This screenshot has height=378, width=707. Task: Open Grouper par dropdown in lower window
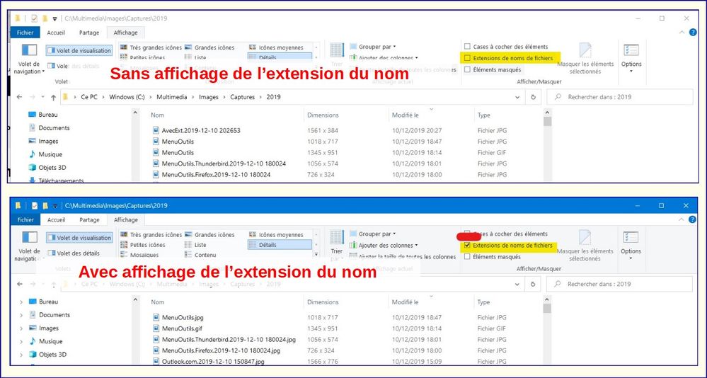372,234
